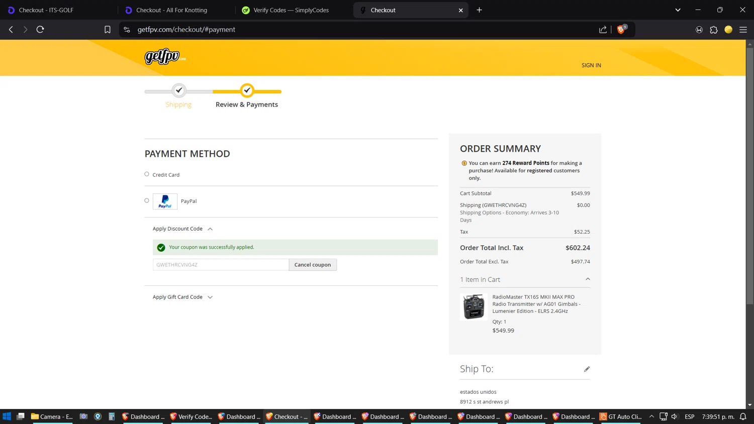Open the Camera folder in taskbar
This screenshot has width=754, height=424.
pos(52,416)
